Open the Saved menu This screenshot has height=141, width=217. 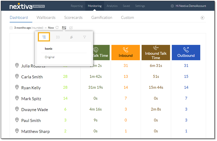coord(126,6)
